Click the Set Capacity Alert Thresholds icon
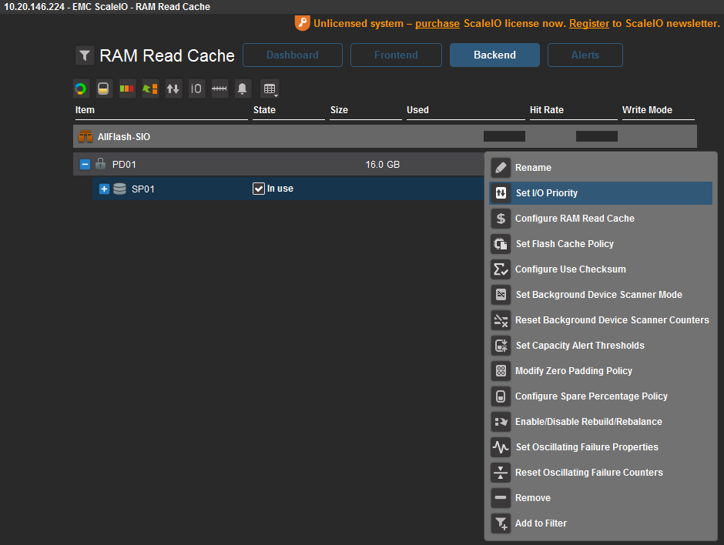 coord(501,345)
